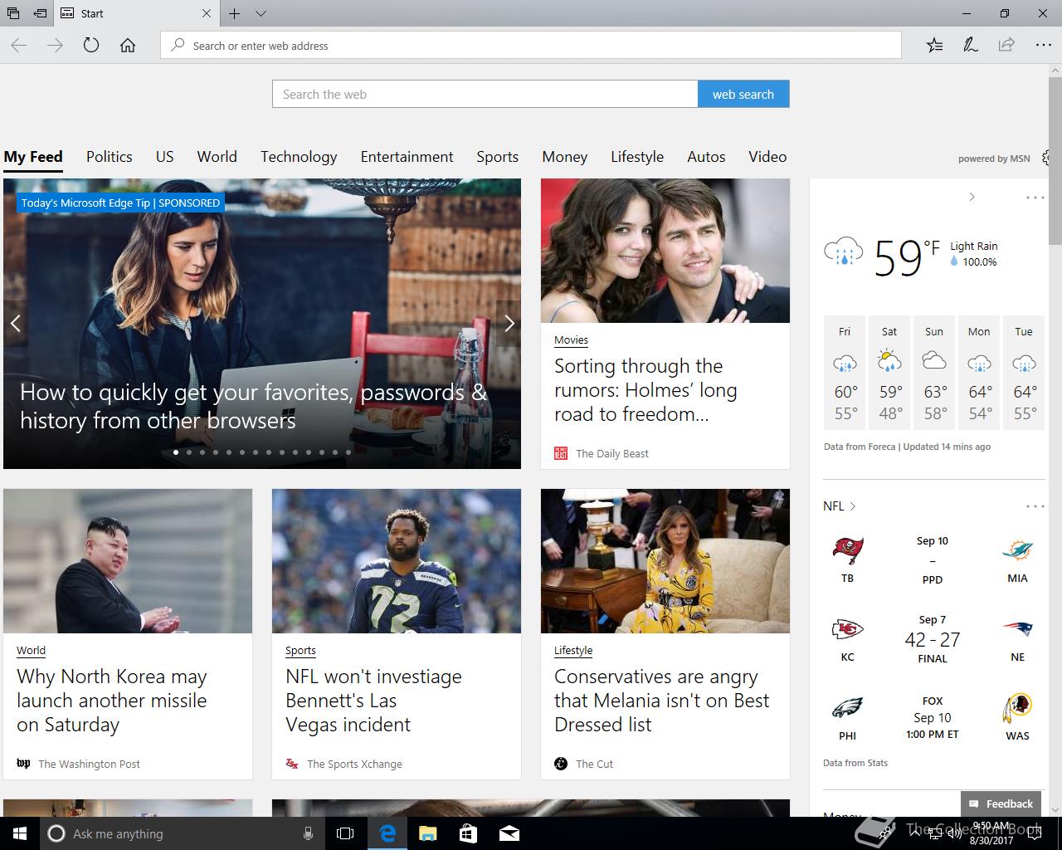Open the Microsoft Store taskbar icon

coord(468,833)
